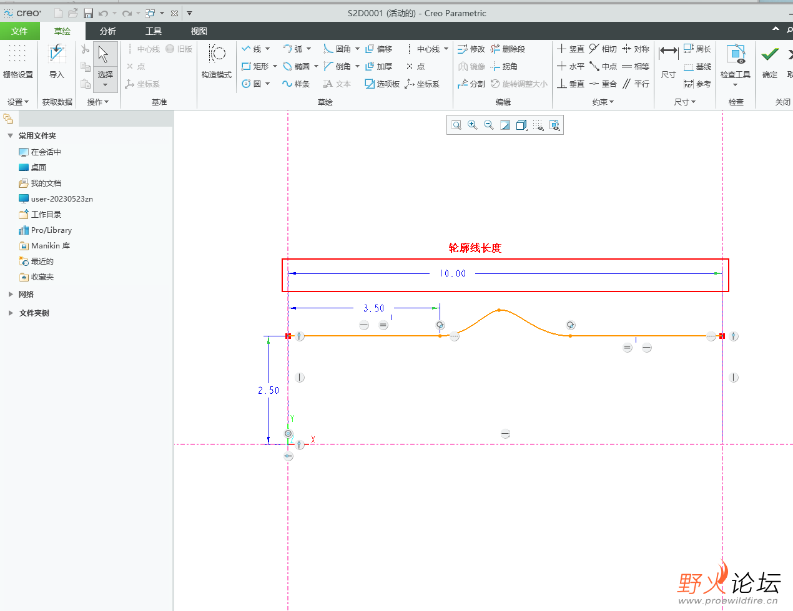Select the 弧 (Arc) sketch tool
Image resolution: width=793 pixels, height=611 pixels.
pos(293,49)
